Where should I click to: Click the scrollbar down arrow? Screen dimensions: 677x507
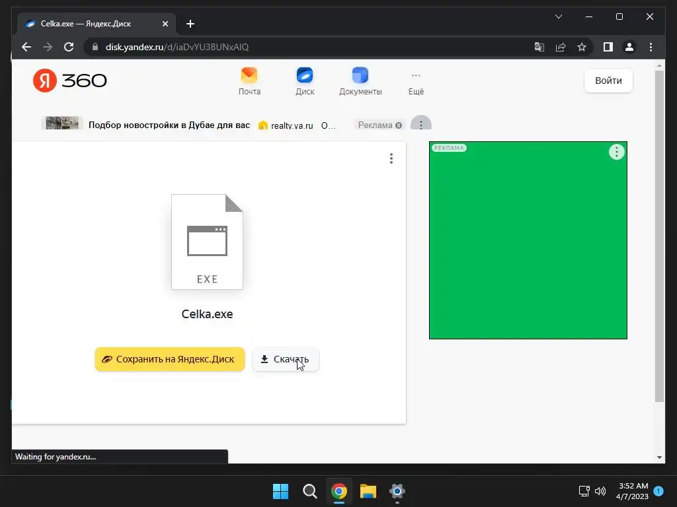pos(659,457)
